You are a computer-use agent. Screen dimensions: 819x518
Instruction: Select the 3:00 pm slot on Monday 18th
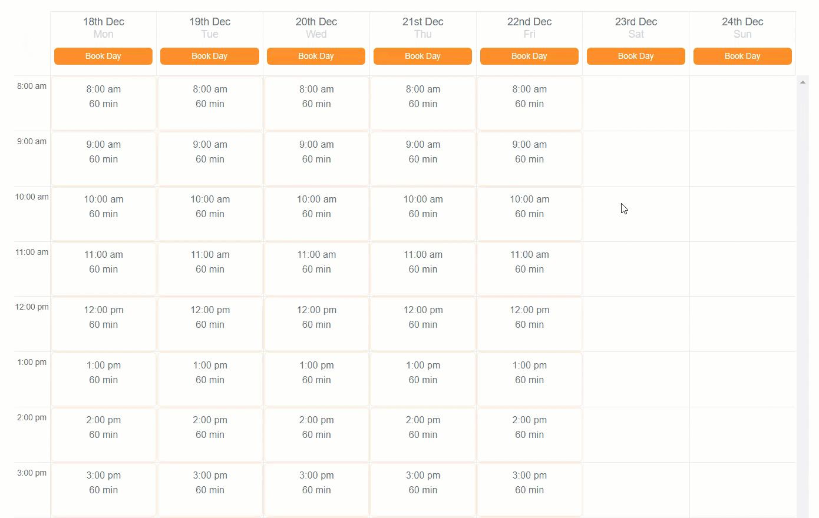pos(104,490)
